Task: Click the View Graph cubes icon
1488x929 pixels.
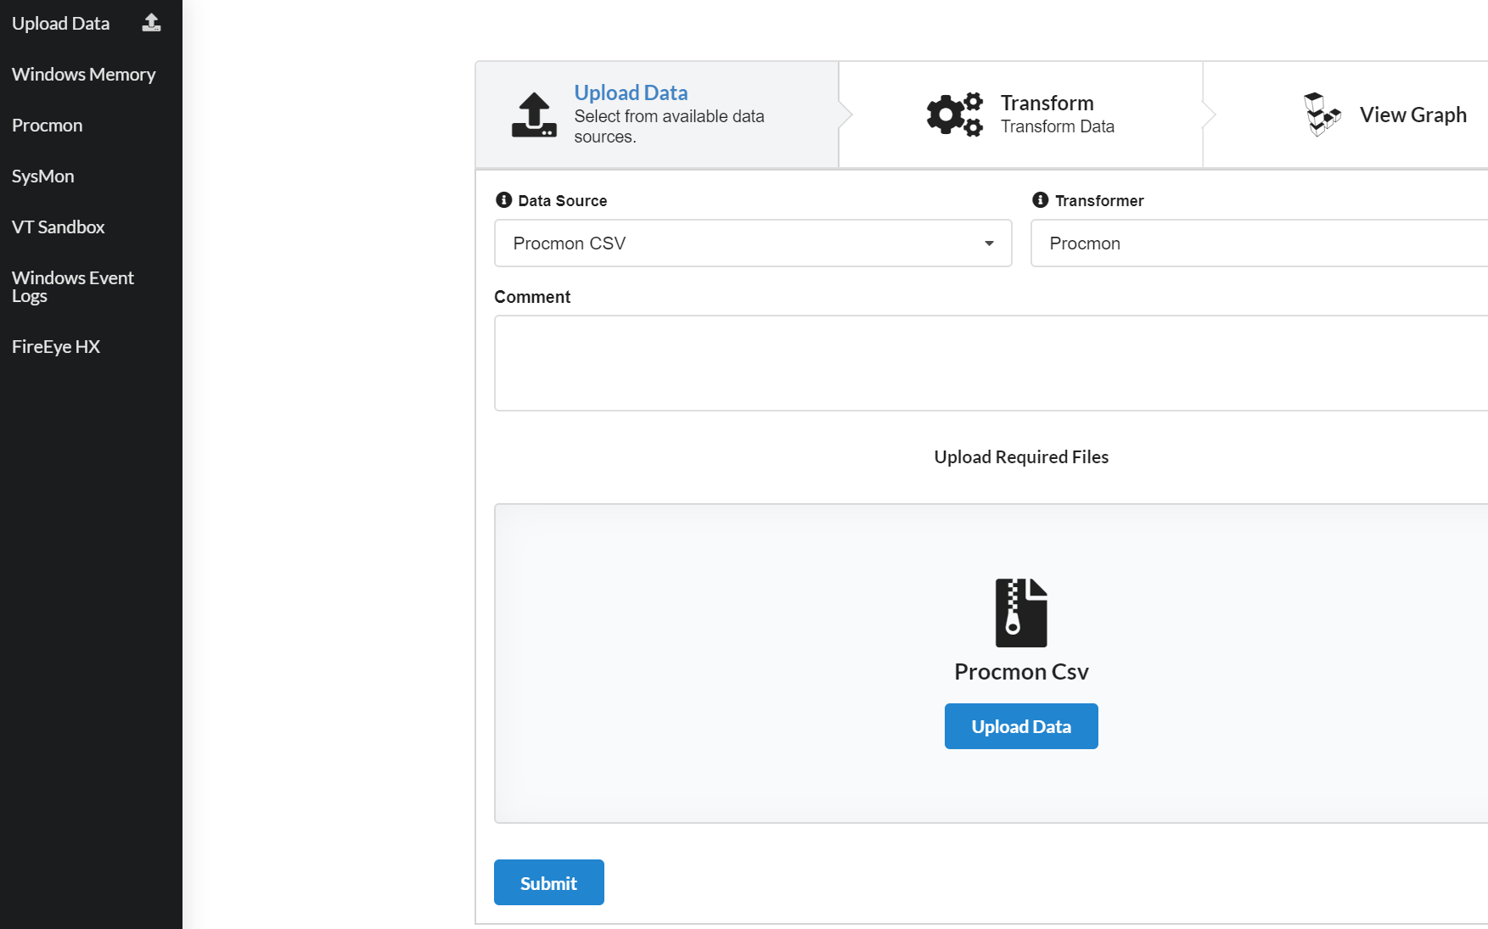Action: click(1322, 115)
